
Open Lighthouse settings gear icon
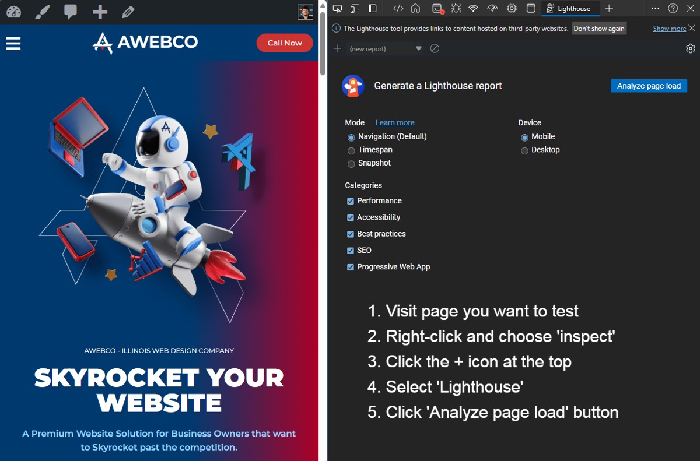(x=691, y=48)
